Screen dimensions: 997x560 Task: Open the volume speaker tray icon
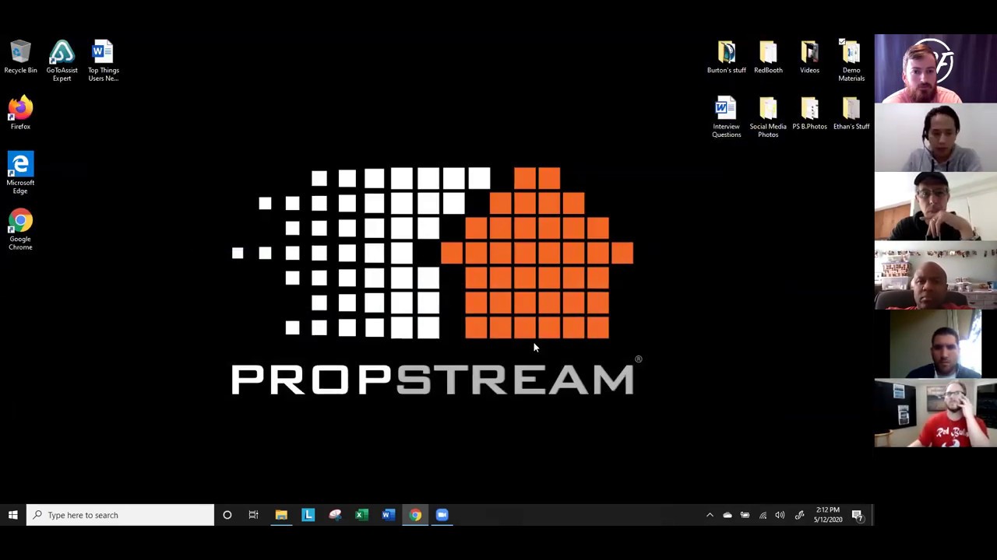[780, 515]
